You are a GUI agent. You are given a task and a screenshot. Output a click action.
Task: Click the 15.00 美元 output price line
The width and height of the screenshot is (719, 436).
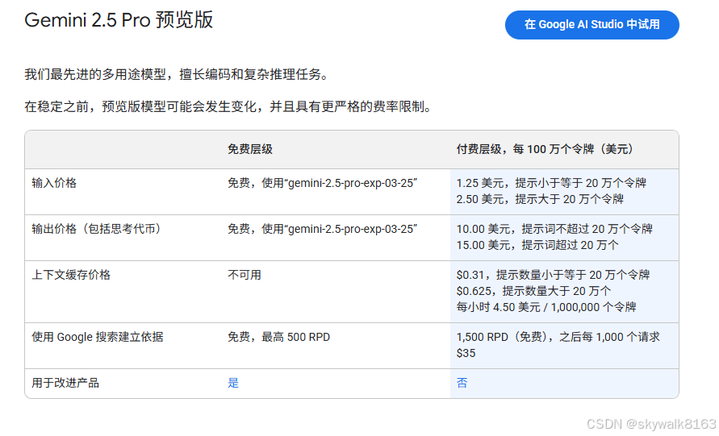click(x=537, y=245)
